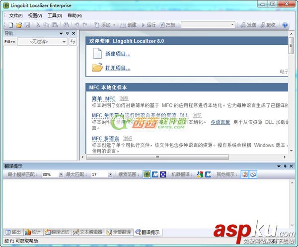Click the Open folder toolbar icon

[19, 25]
